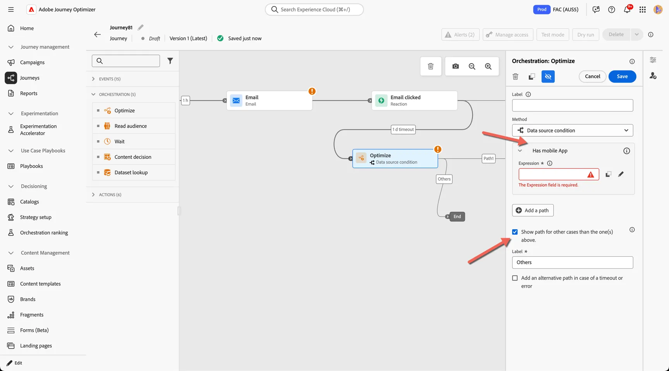Click the pencil to rename Journey81
The width and height of the screenshot is (669, 371).
click(141, 27)
